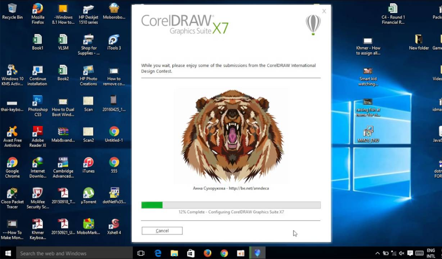Select the Recycle Bin desktop icon
The image size is (442, 259).
coord(13,12)
